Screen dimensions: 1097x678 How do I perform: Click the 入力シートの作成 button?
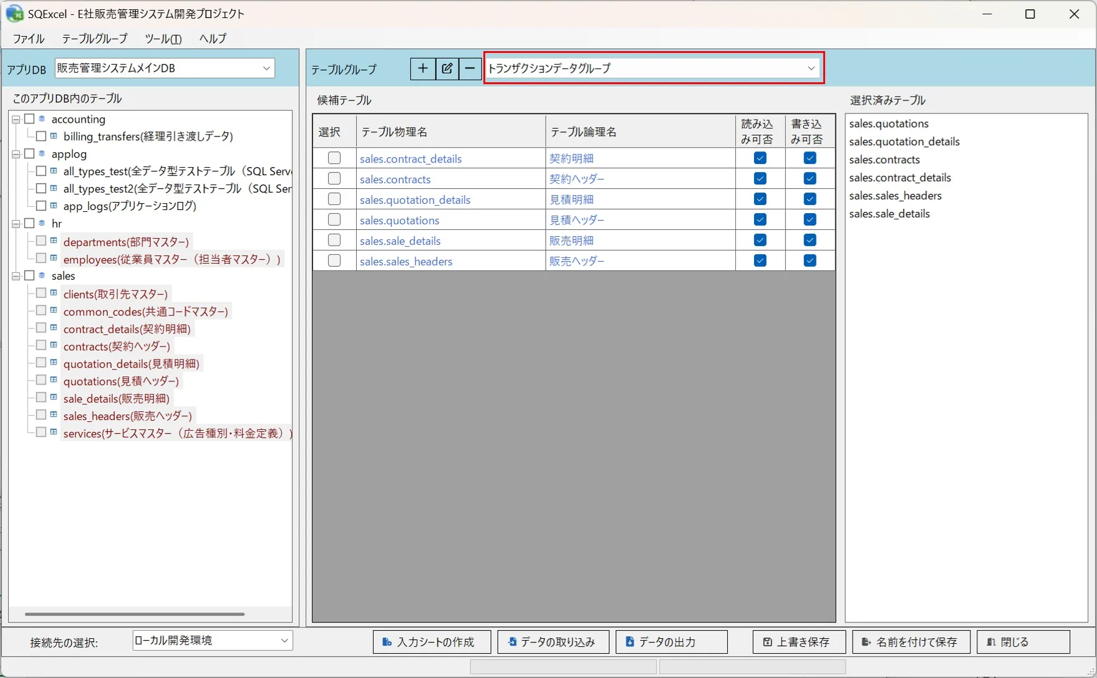[432, 642]
